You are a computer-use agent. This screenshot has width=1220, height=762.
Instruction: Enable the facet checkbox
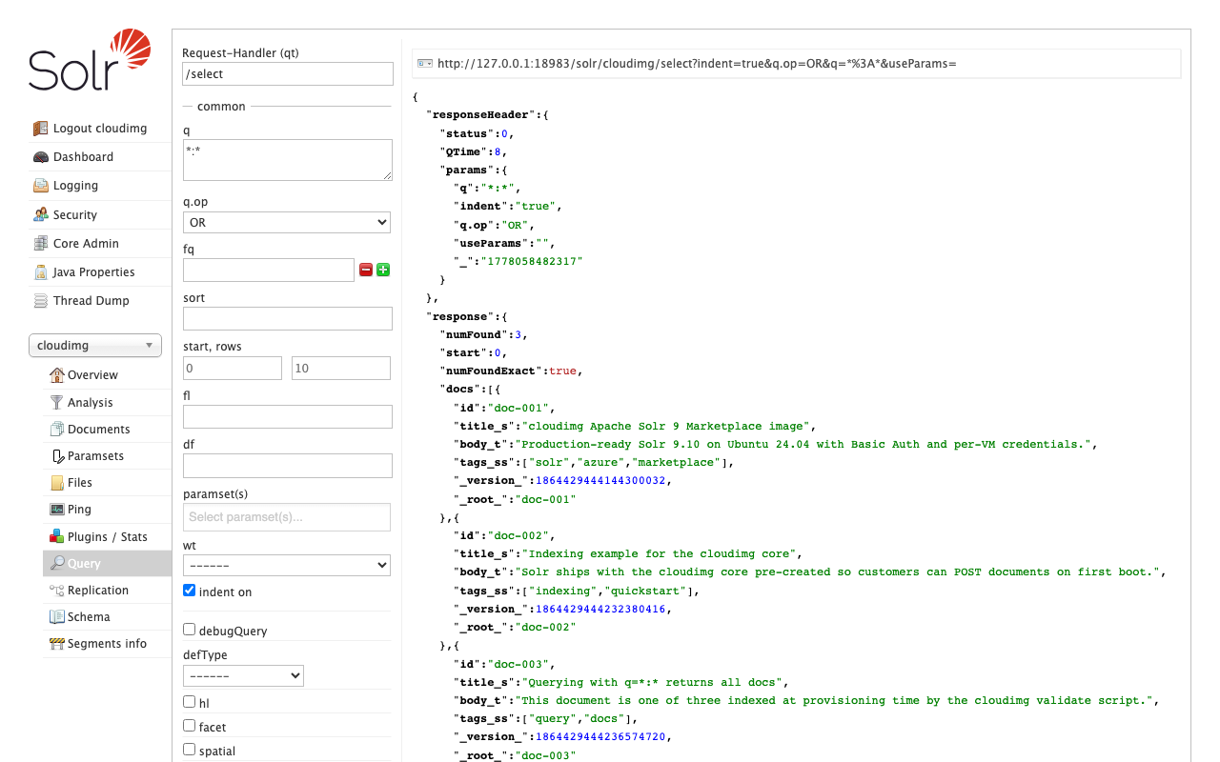189,726
